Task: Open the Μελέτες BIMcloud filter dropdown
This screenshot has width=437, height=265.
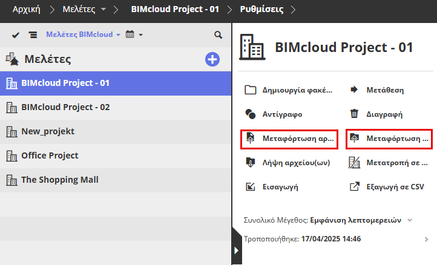Action: 83,34
